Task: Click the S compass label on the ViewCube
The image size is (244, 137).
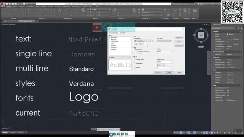Action: (201, 42)
